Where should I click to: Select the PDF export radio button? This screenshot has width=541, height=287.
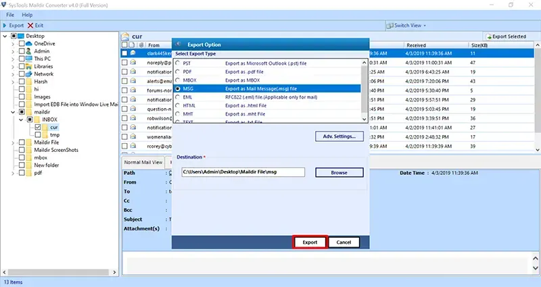178,72
